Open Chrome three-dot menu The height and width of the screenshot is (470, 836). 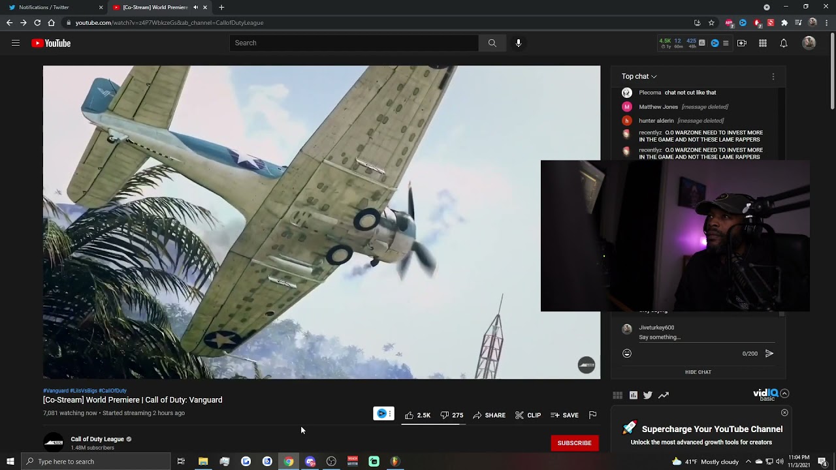coord(826,23)
